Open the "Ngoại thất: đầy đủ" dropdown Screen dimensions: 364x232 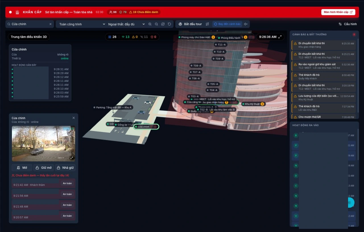pyautogui.click(x=126, y=24)
